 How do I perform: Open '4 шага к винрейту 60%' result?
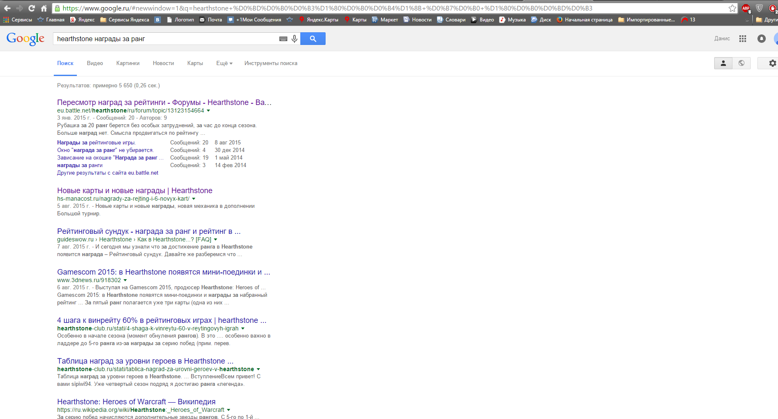(162, 320)
